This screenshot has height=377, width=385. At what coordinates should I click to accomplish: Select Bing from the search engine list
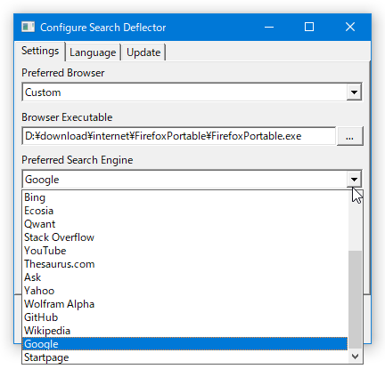point(184,197)
